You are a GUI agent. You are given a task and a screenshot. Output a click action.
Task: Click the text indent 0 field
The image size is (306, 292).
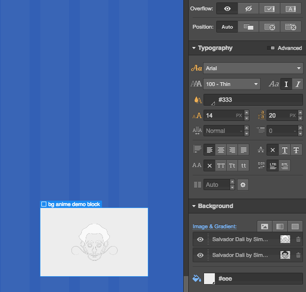pyautogui.click(x=282, y=131)
